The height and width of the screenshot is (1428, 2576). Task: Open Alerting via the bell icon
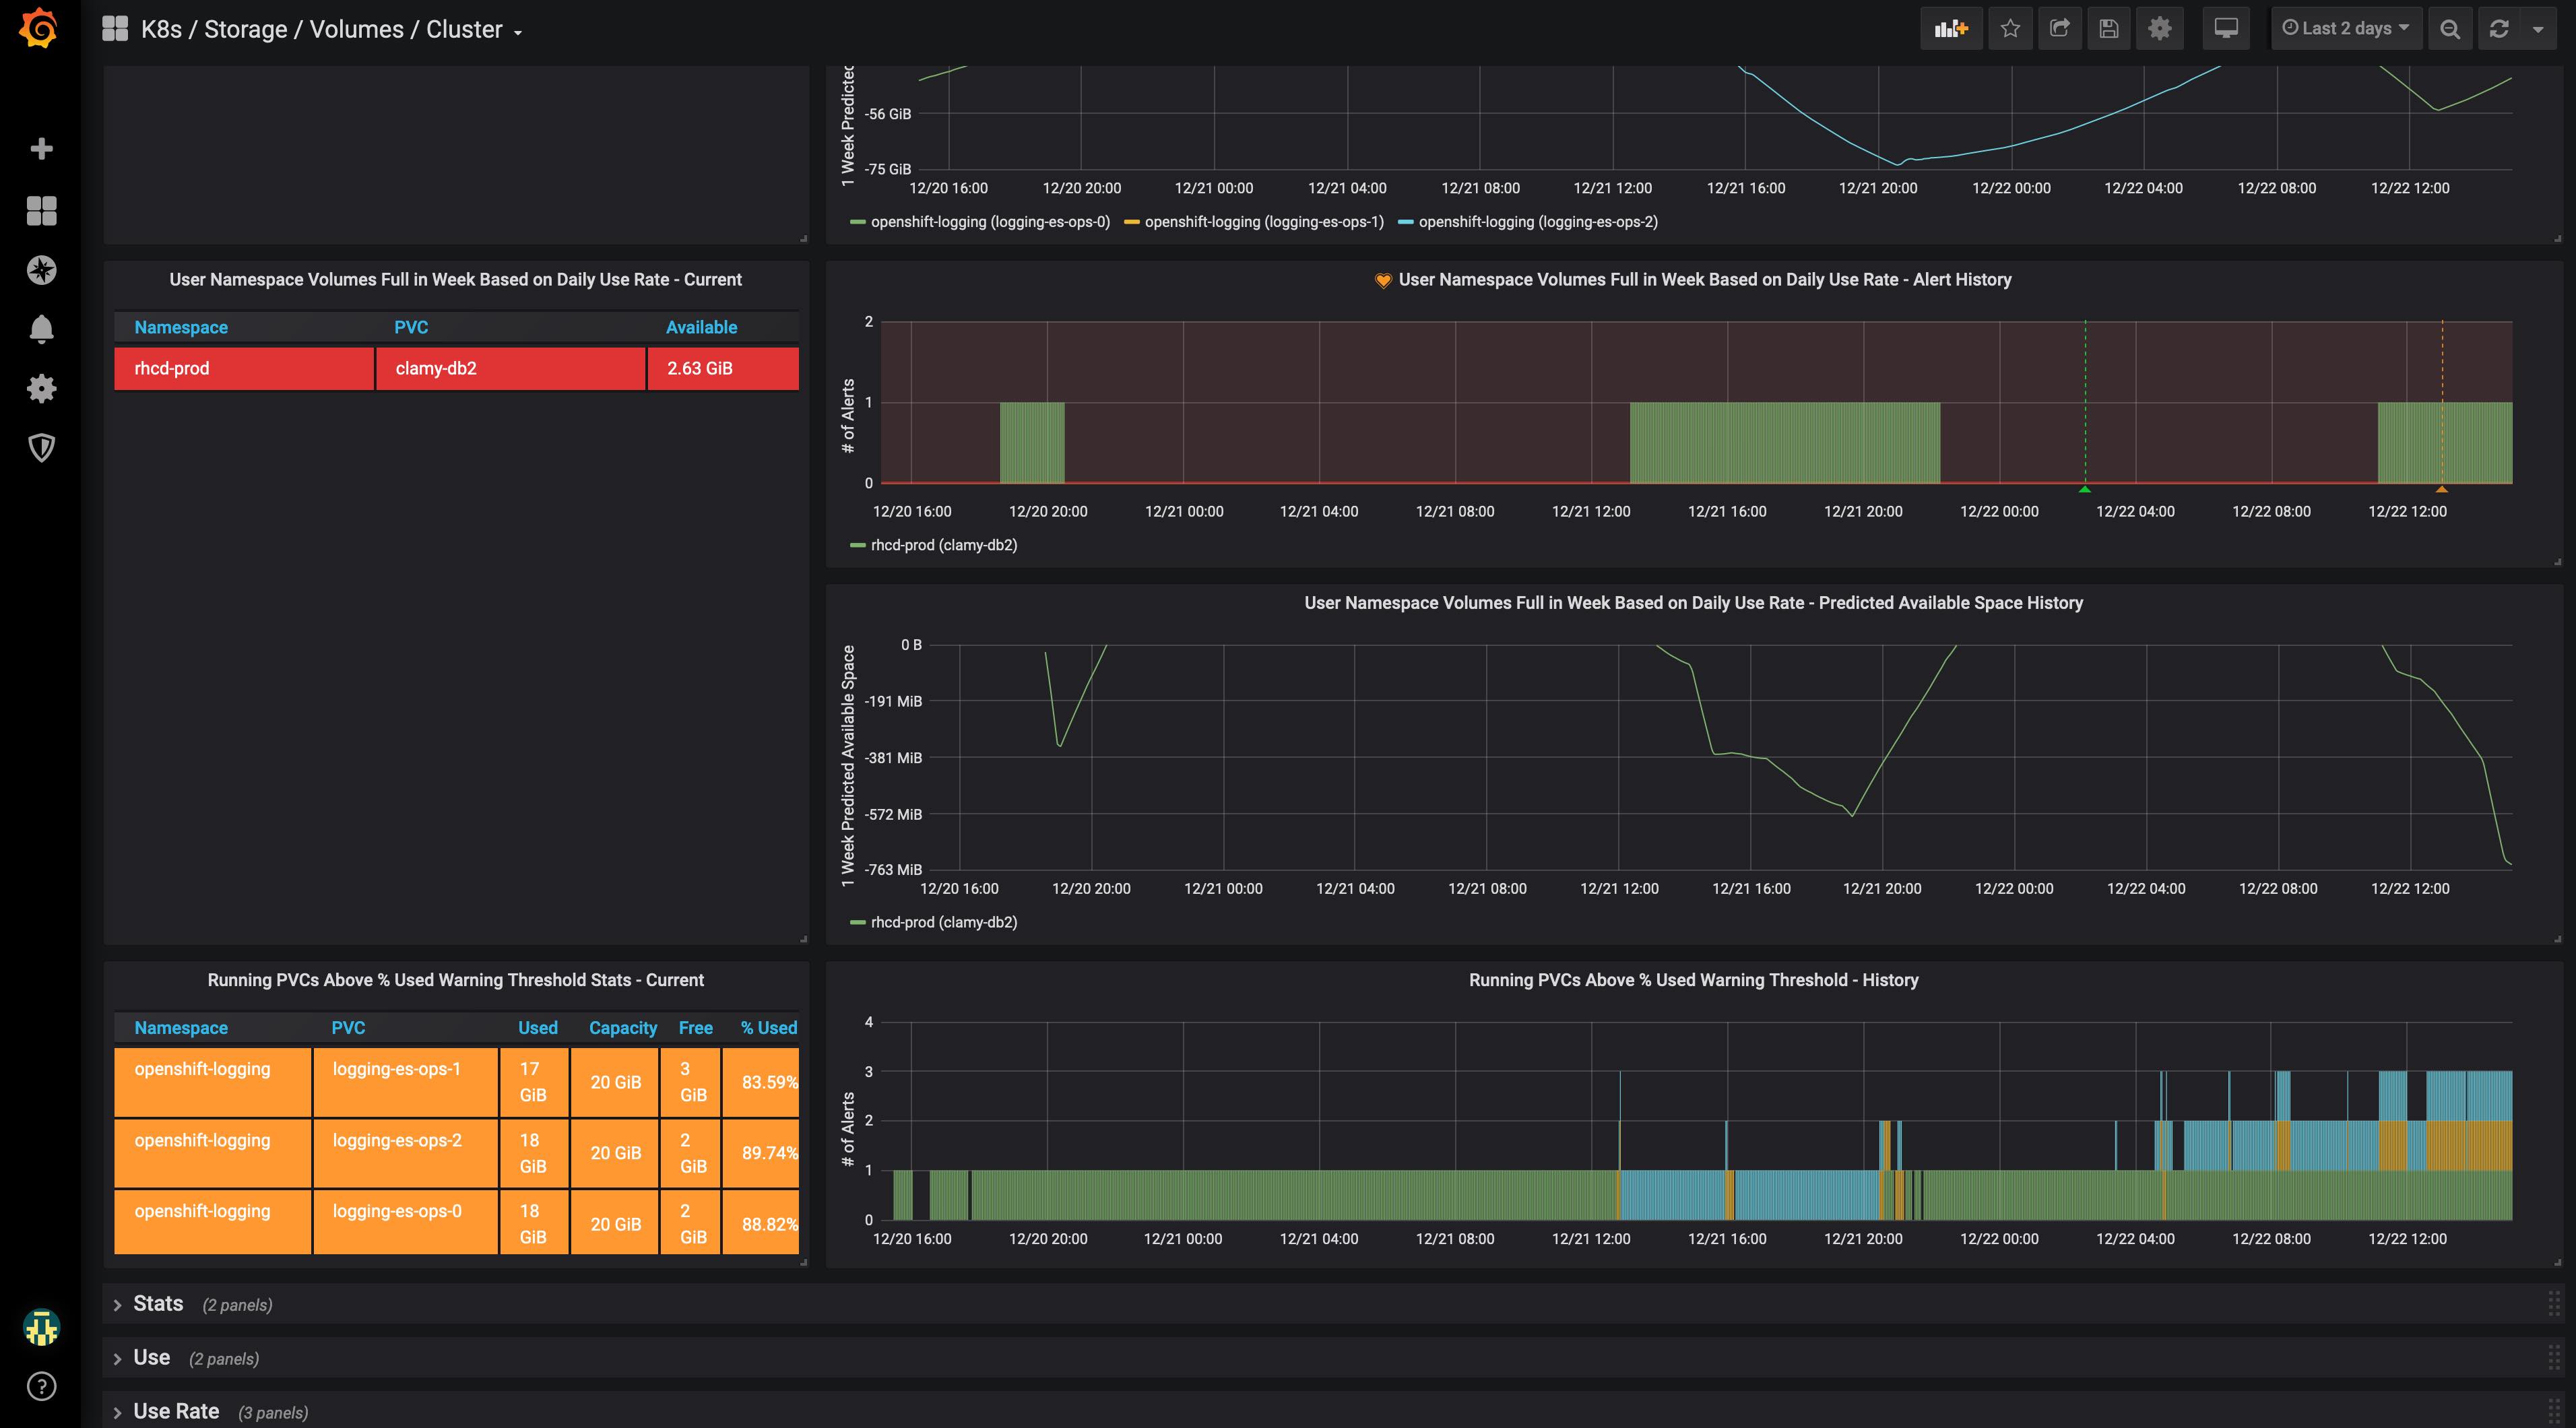pos(41,329)
